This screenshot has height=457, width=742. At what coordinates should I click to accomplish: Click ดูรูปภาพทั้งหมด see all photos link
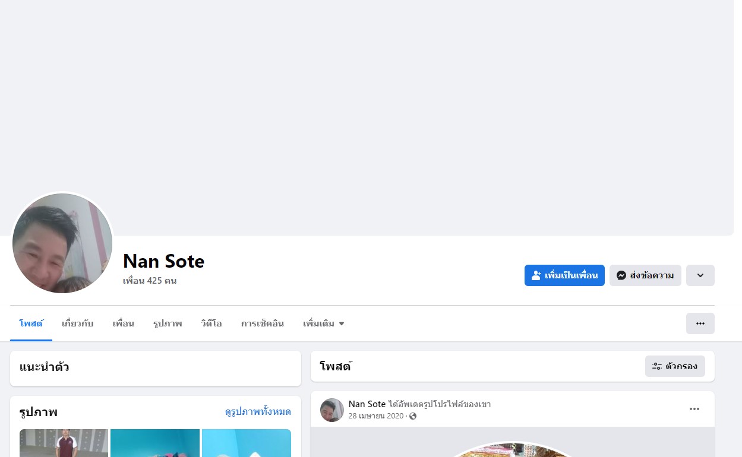pyautogui.click(x=258, y=411)
